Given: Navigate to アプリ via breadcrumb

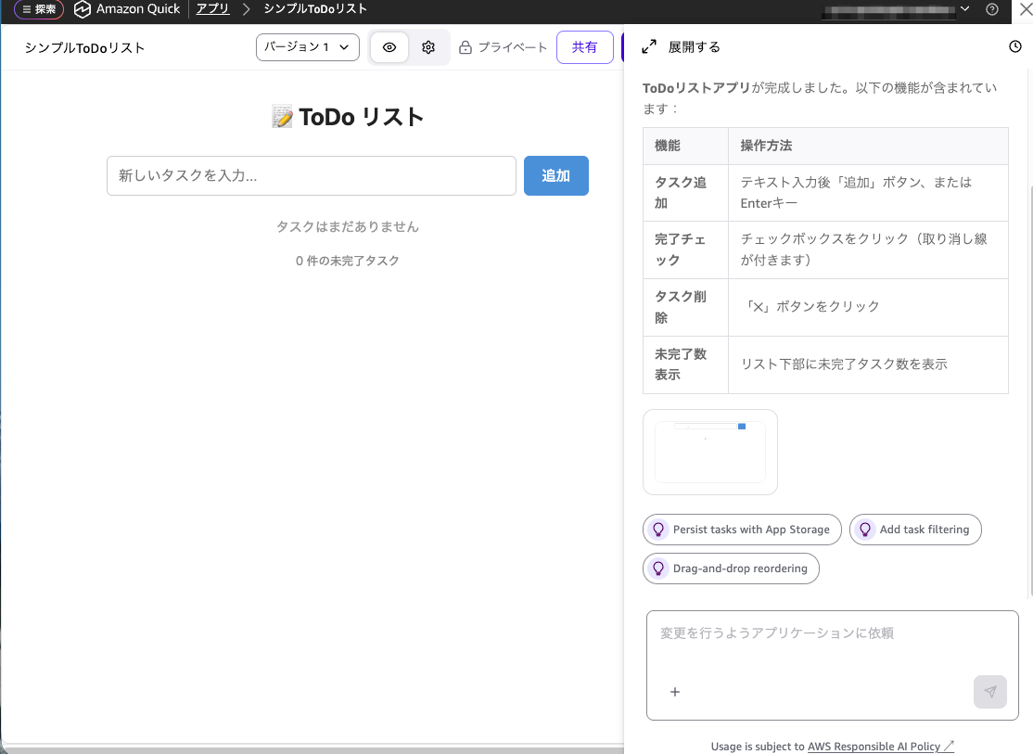Looking at the screenshot, I should [212, 9].
